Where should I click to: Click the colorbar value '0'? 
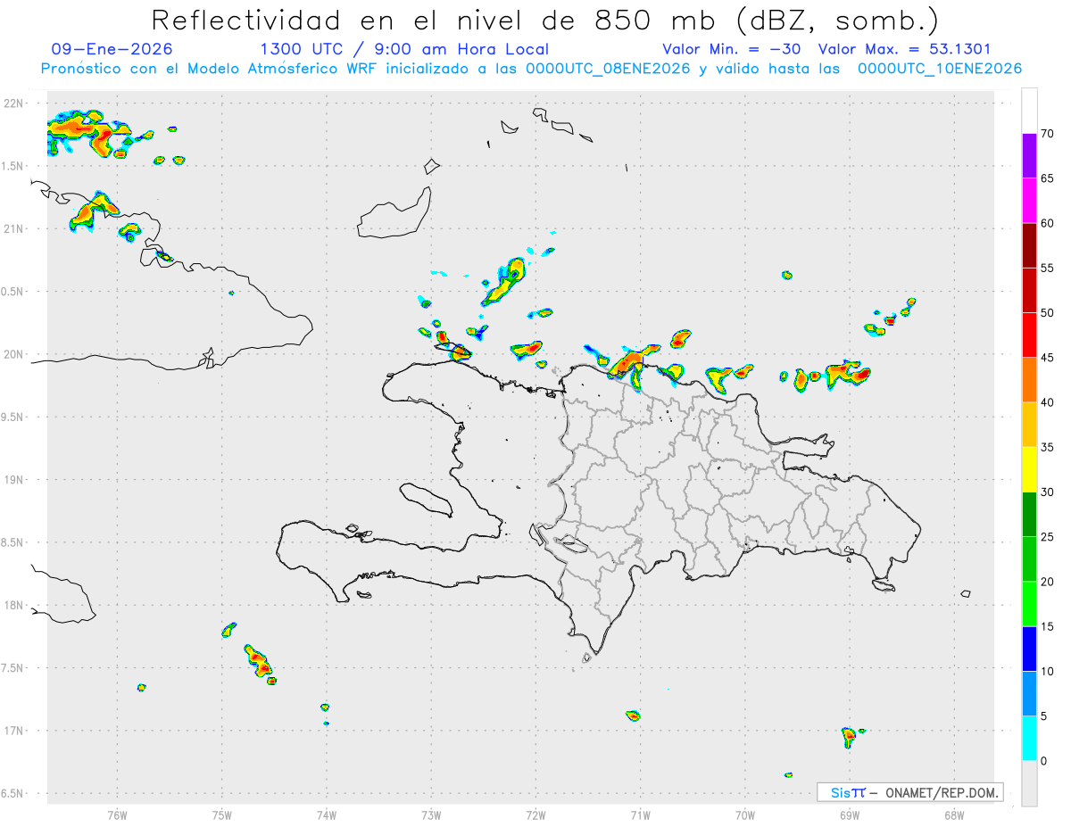coord(1043,761)
